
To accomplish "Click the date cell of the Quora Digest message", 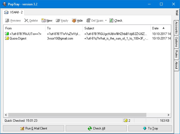I will click(x=161, y=38).
